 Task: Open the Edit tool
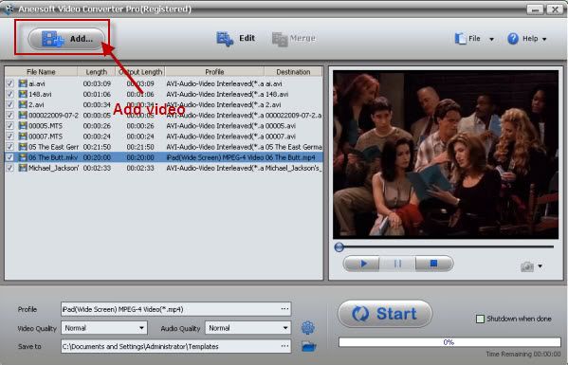tap(236, 39)
